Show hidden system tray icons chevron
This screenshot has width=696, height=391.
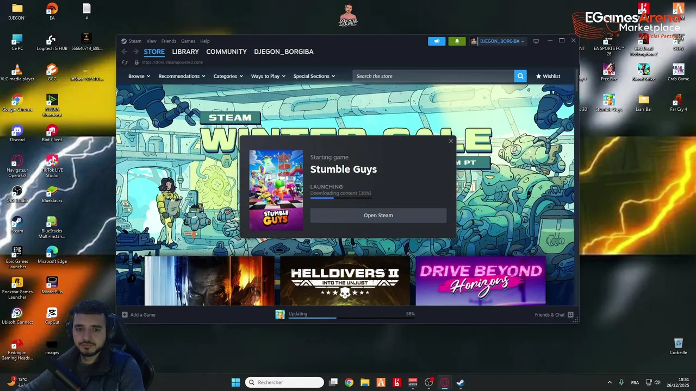[610, 382]
